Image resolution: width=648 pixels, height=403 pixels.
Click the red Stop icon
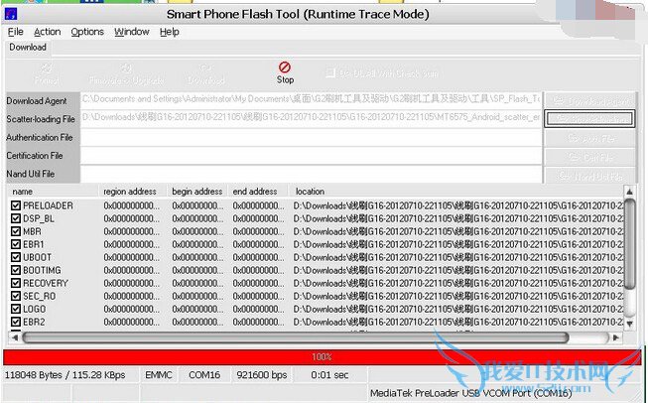285,67
